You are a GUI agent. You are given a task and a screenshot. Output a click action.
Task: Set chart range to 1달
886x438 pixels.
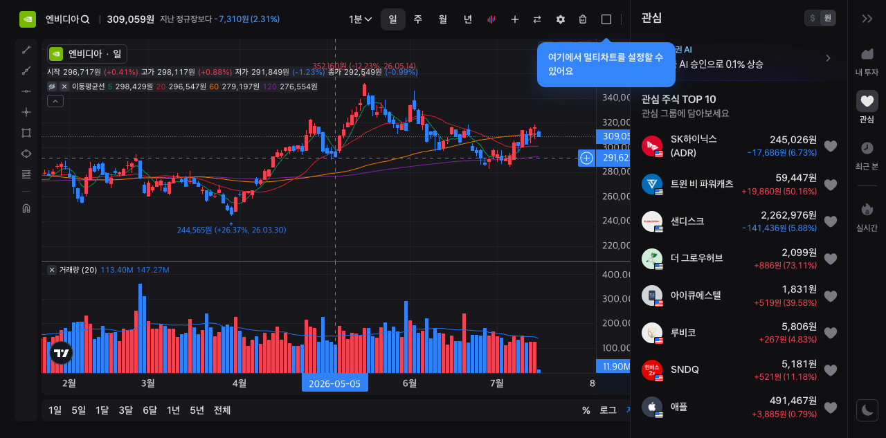pyautogui.click(x=102, y=410)
